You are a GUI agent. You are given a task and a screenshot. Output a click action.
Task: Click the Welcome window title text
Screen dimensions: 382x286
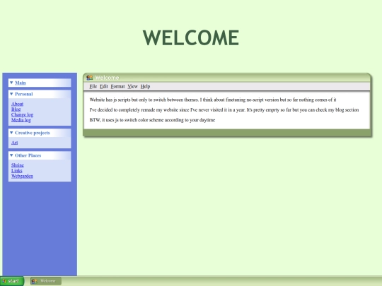point(107,78)
